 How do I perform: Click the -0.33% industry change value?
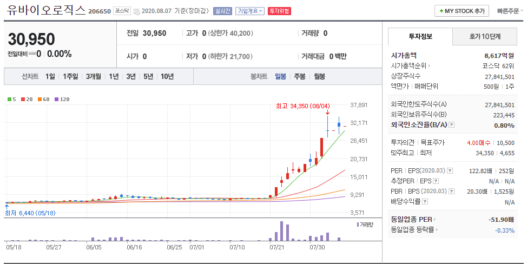tap(505, 230)
